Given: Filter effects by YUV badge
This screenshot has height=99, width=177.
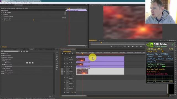Looking at the screenshot, I should pos(27,51).
